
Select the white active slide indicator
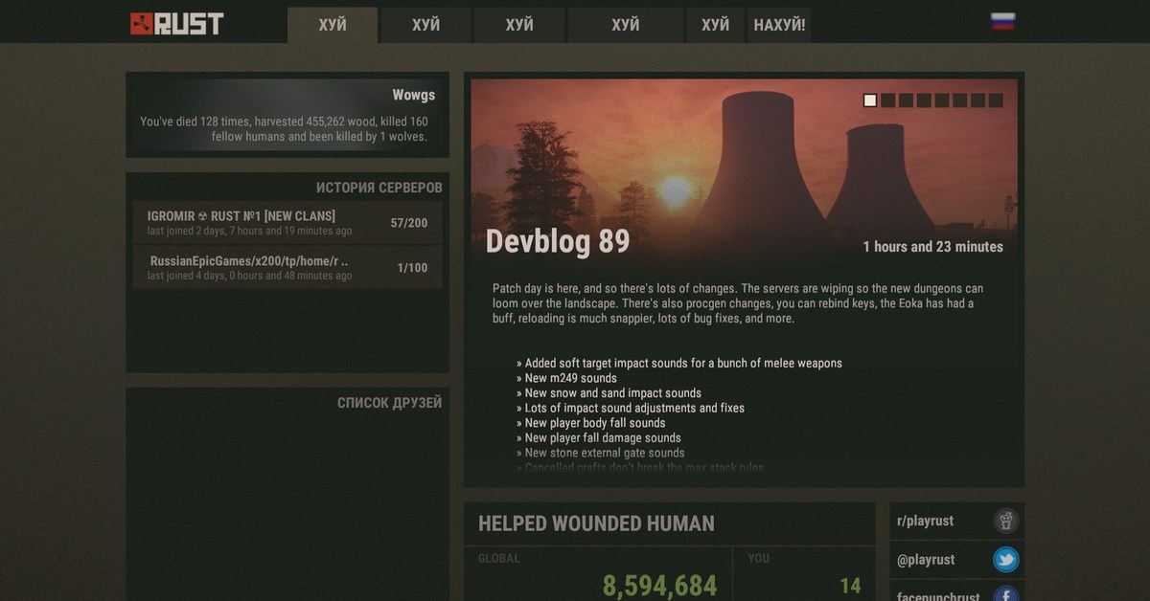click(870, 100)
